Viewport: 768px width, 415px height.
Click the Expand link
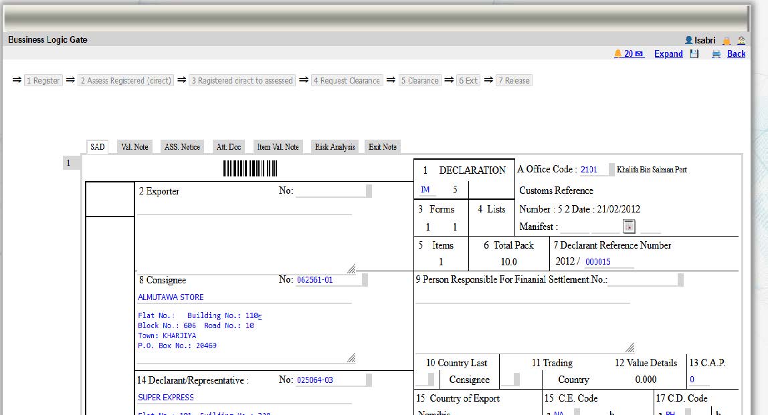(668, 54)
